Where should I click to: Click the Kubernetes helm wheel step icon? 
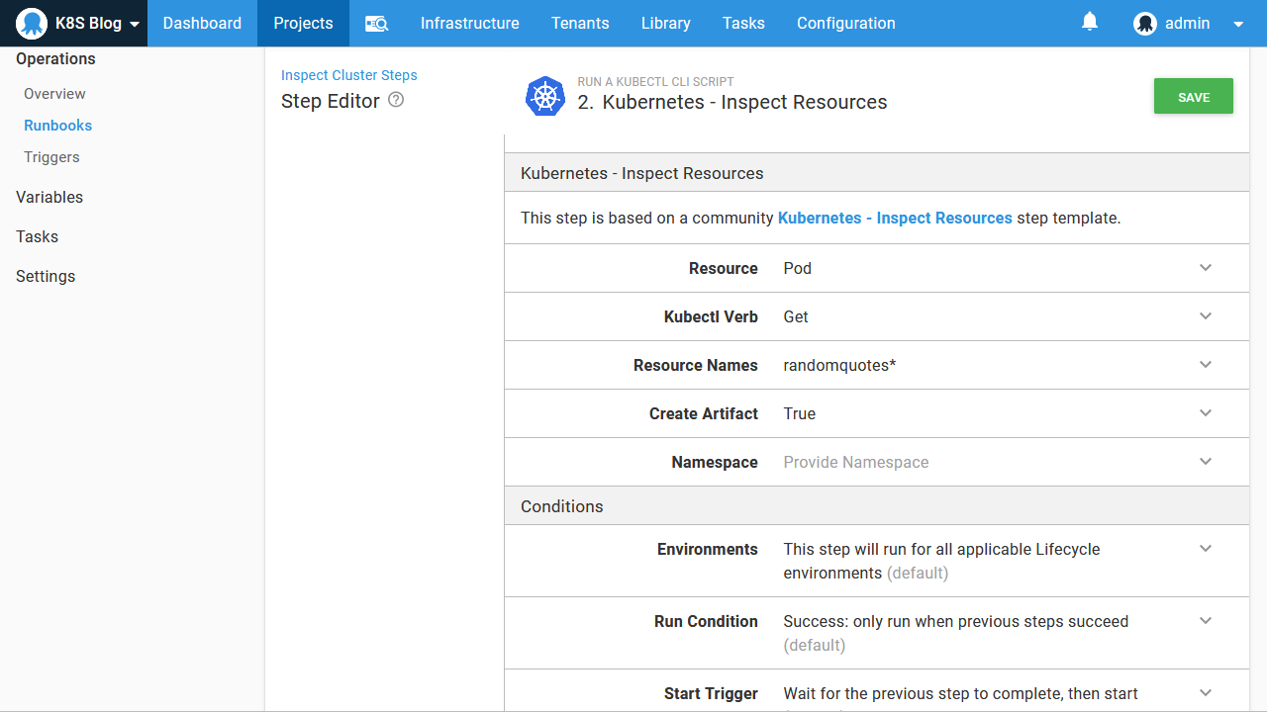tap(545, 96)
